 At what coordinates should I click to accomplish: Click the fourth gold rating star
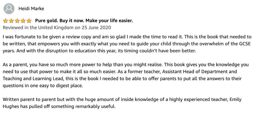(23, 21)
